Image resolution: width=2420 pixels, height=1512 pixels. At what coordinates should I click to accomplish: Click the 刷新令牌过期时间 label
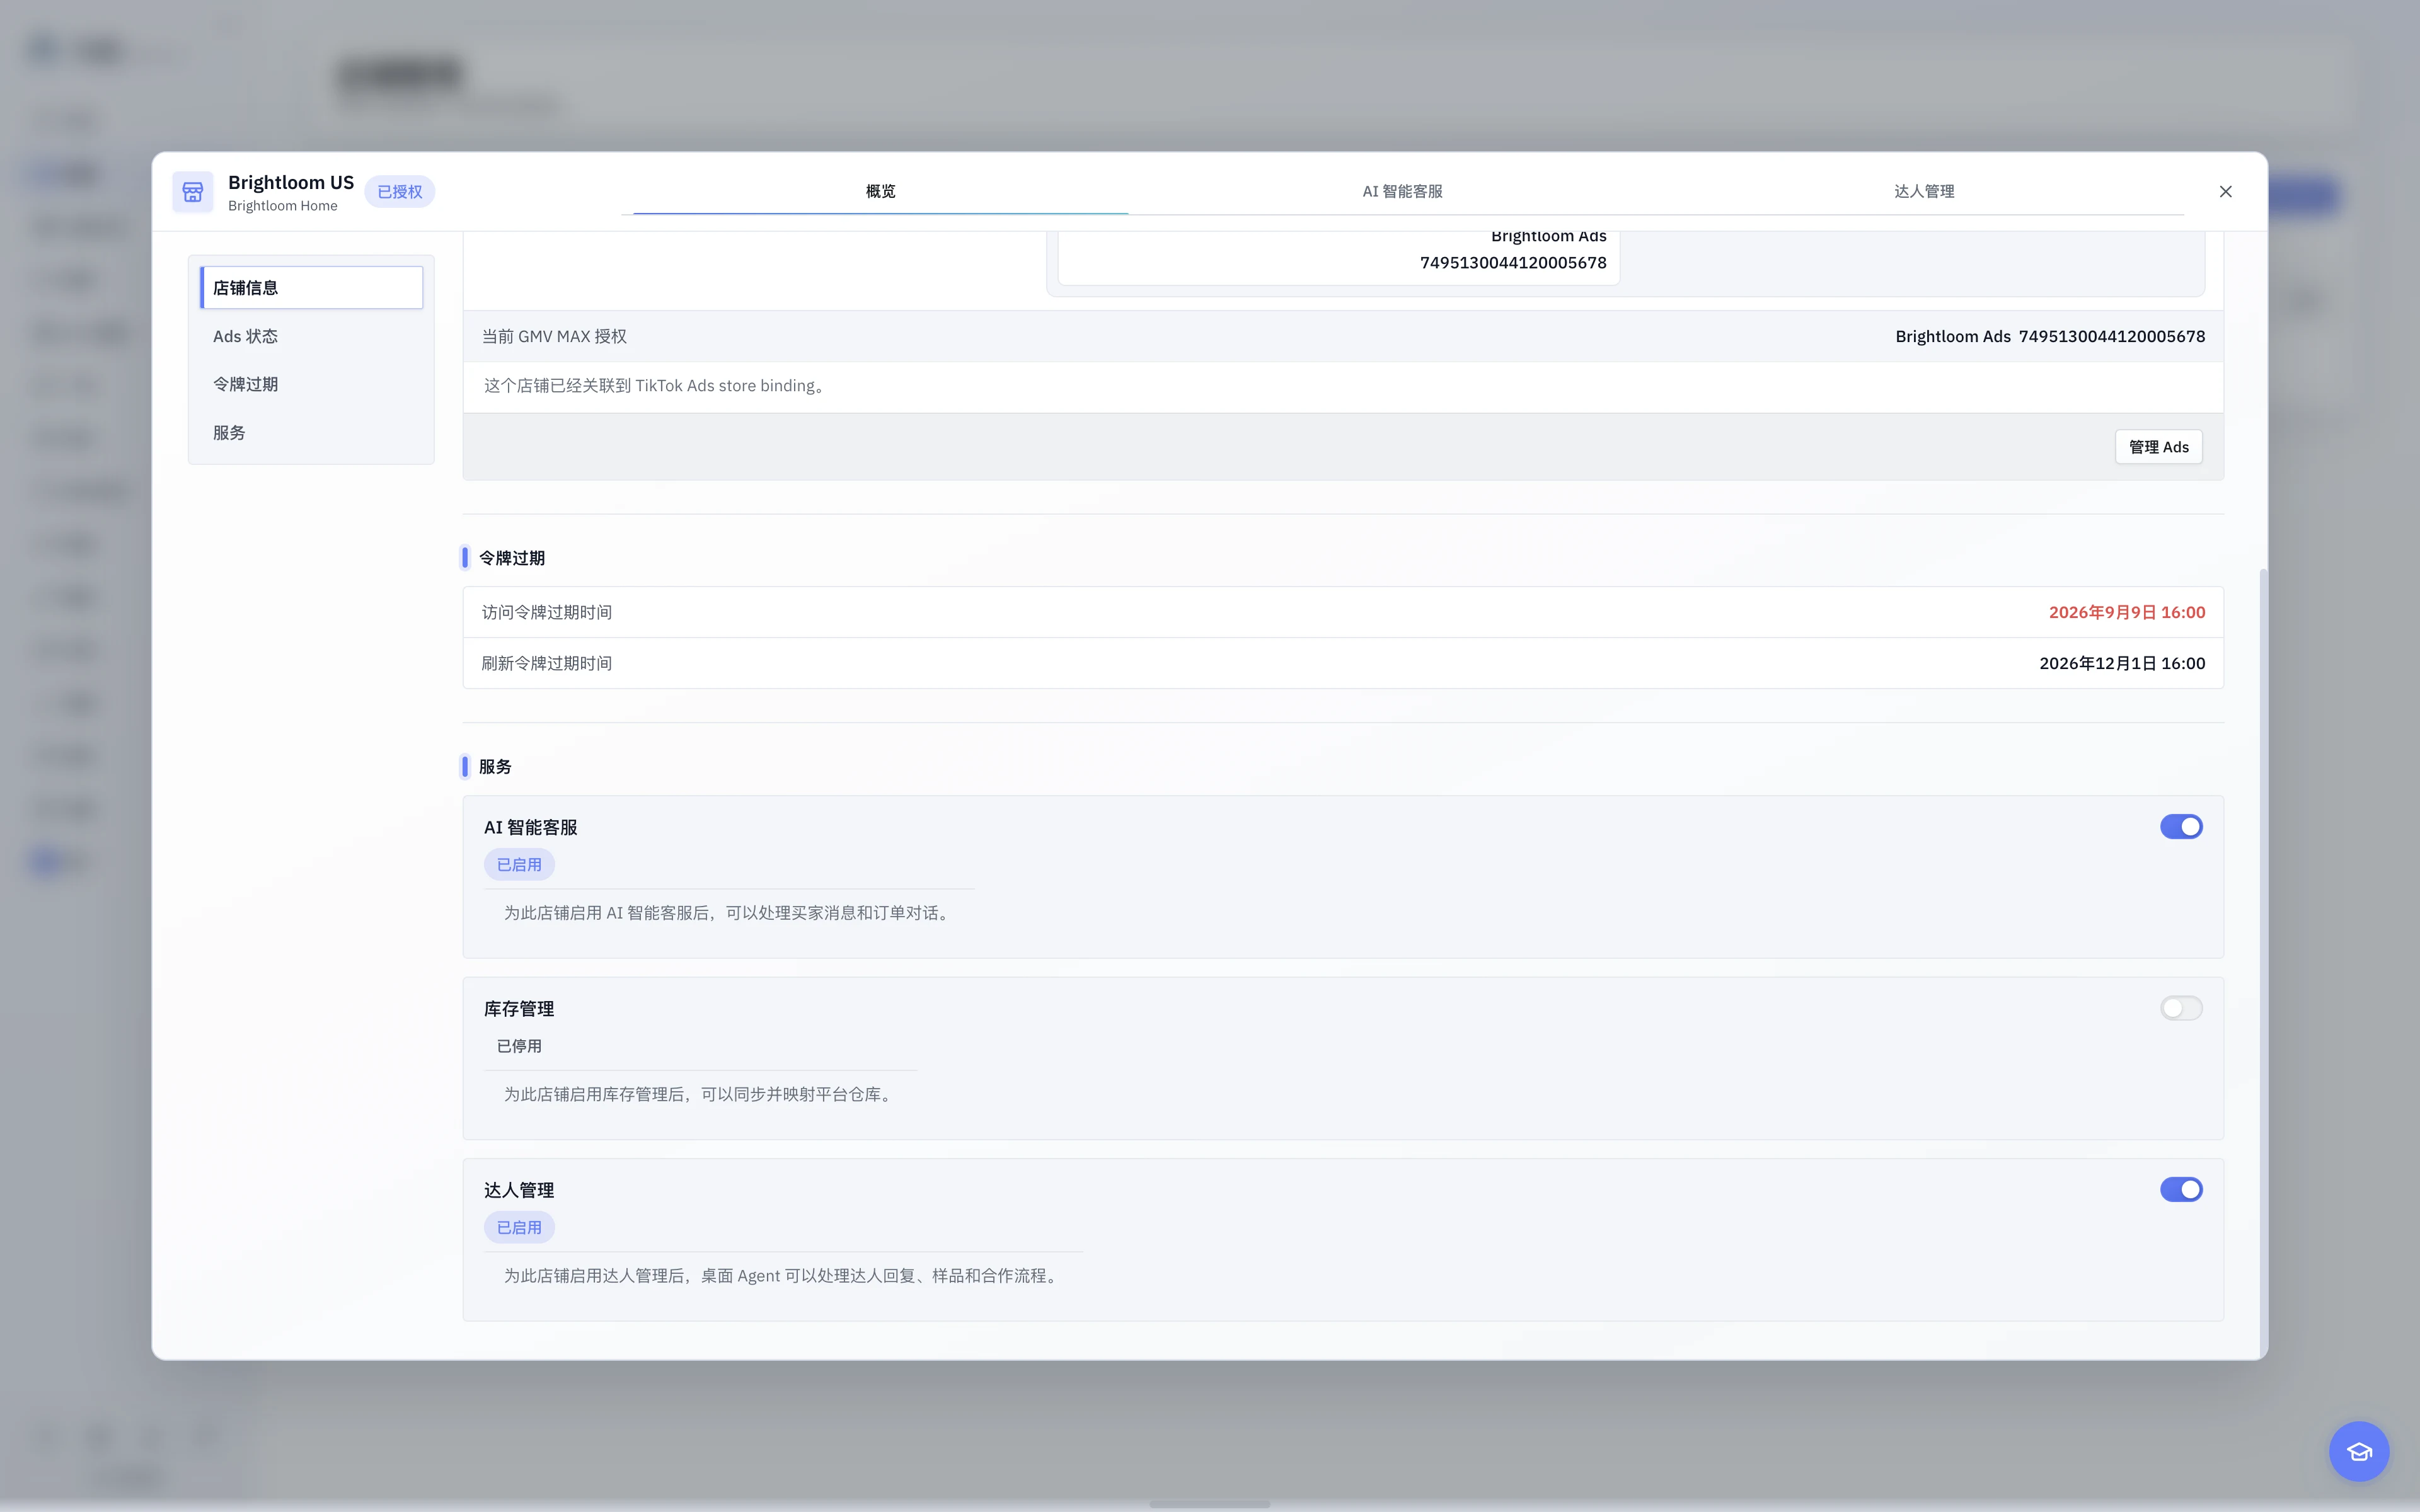click(547, 663)
